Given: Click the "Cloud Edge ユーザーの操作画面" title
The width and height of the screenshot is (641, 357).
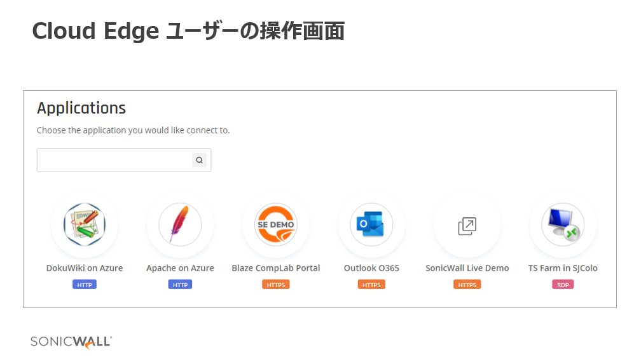Looking at the screenshot, I should [x=188, y=31].
